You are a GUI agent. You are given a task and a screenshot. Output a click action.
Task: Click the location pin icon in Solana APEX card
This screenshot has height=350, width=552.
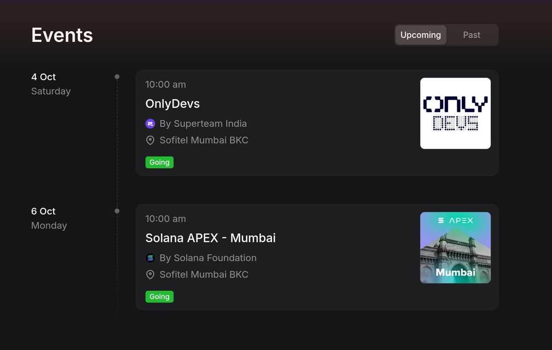point(150,275)
